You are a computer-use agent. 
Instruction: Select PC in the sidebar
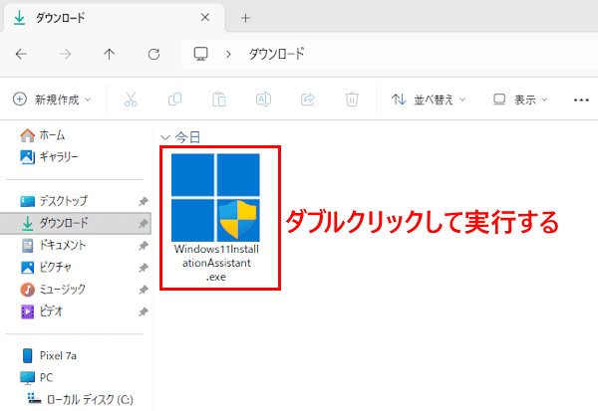click(x=37, y=377)
